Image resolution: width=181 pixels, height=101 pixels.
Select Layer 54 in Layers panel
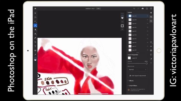point(138,16)
